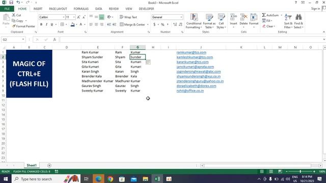Apply Accounting dollar number format

pyautogui.click(x=154, y=24)
